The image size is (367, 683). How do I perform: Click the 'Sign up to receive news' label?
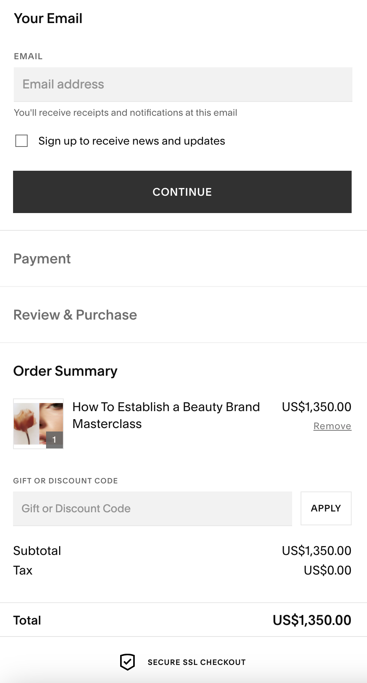click(132, 141)
